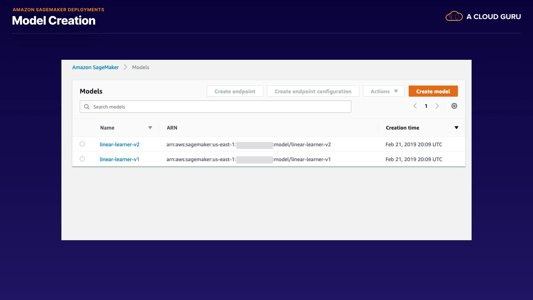Click Create endpoint button
This screenshot has height=300, width=533.
click(235, 91)
